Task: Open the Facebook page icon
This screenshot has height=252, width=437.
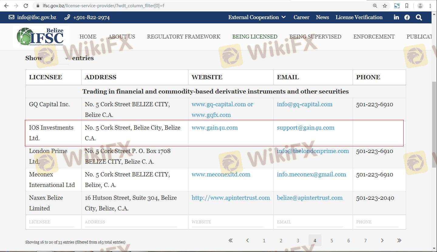Action: point(407,17)
